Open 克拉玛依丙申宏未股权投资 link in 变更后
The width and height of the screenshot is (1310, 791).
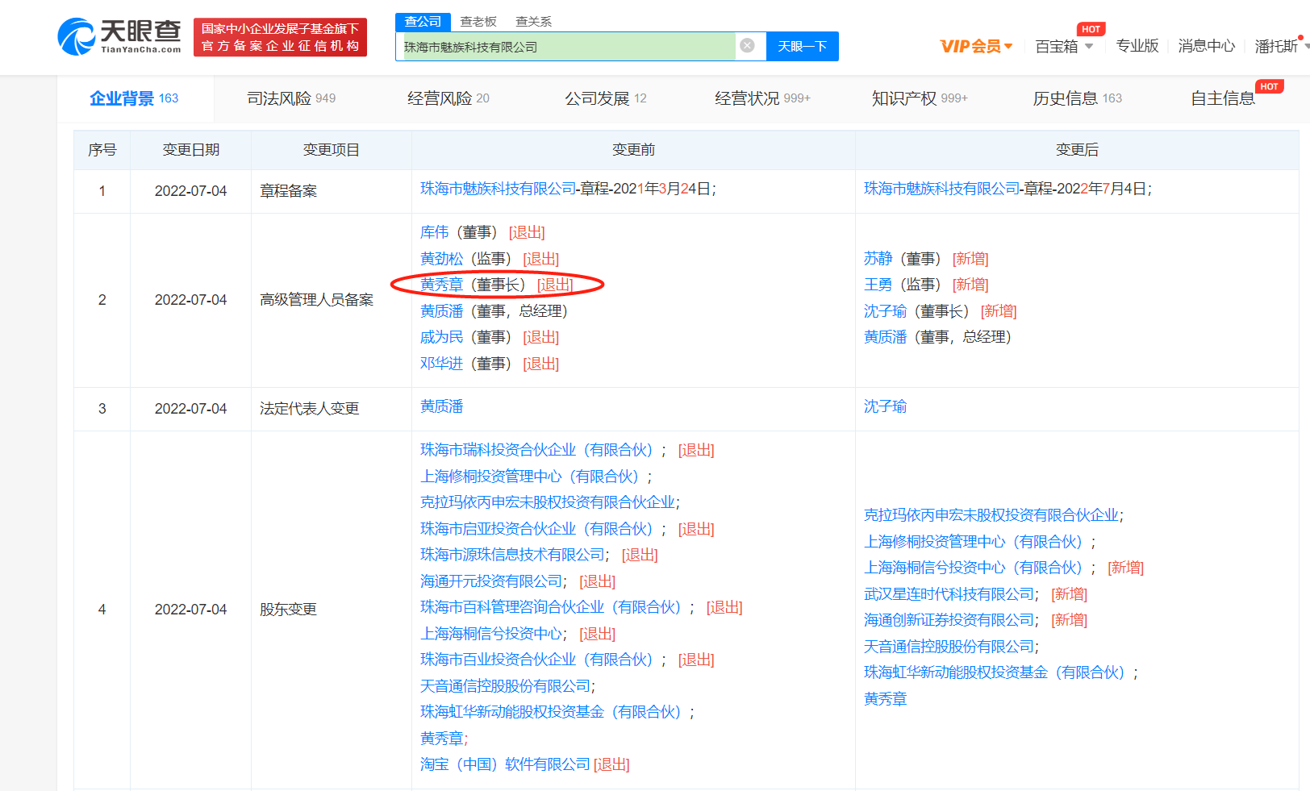[991, 515]
